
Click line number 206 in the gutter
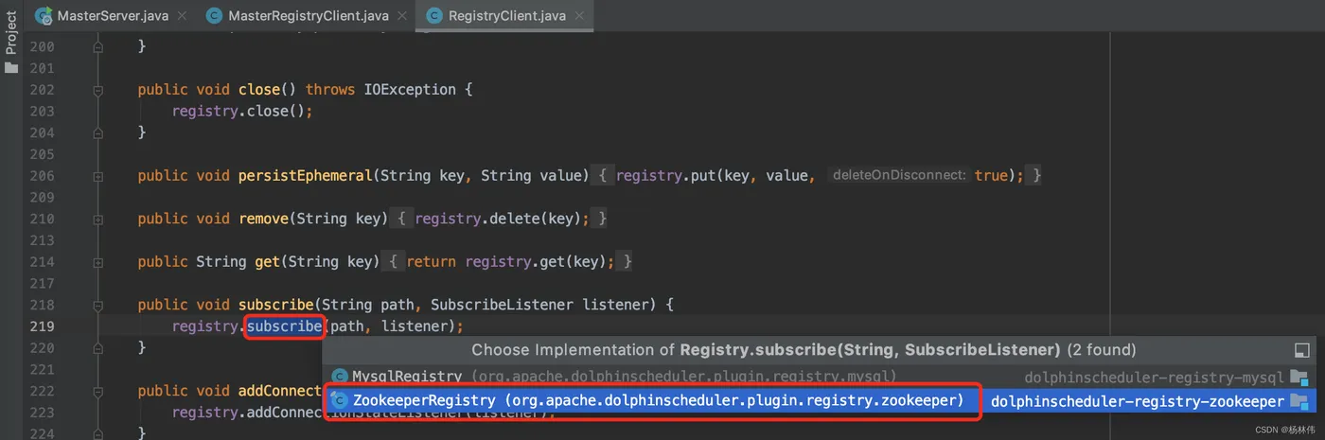(x=41, y=176)
